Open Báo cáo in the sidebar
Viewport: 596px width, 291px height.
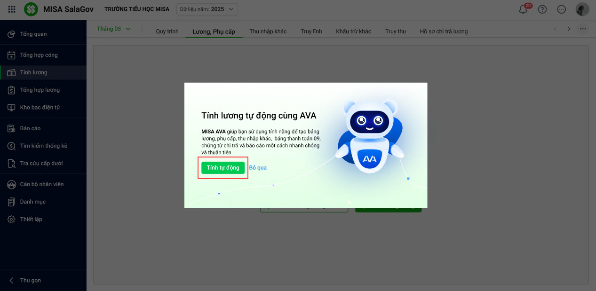(43, 128)
